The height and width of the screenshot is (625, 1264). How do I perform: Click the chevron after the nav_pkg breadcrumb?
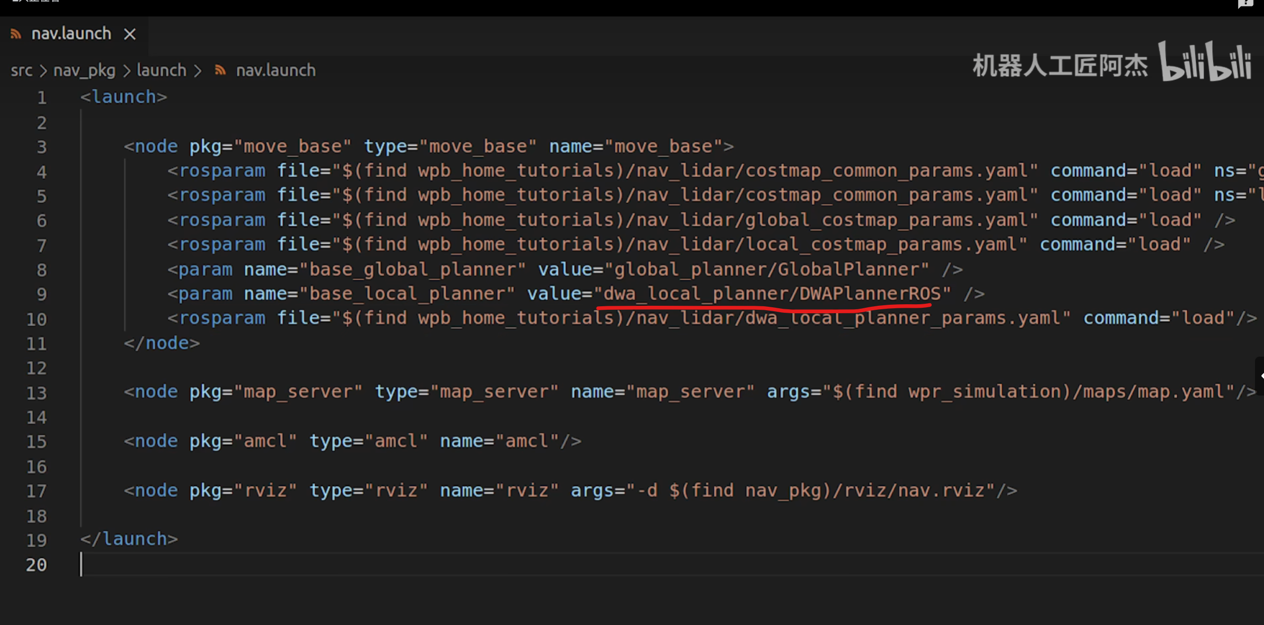click(x=127, y=70)
